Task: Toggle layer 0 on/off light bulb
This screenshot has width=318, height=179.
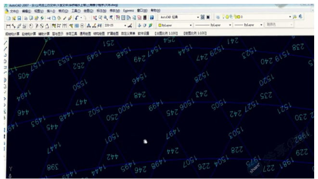Action: point(223,17)
